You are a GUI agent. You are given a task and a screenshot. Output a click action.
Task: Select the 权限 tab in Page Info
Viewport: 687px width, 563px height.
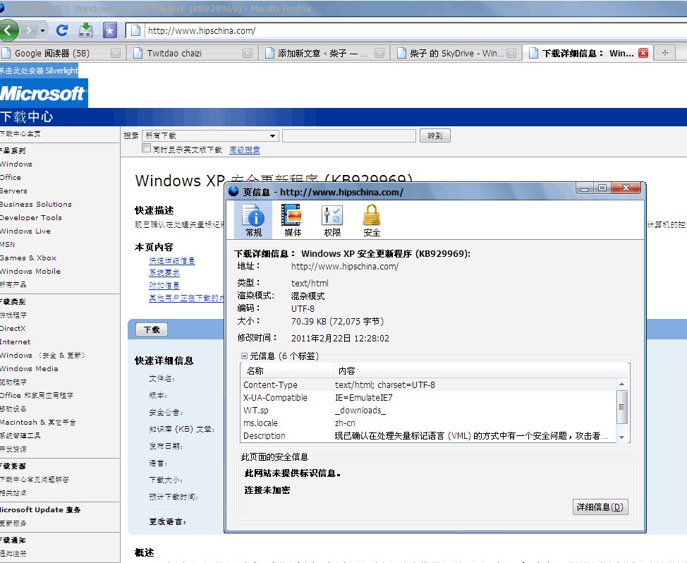coord(332,220)
